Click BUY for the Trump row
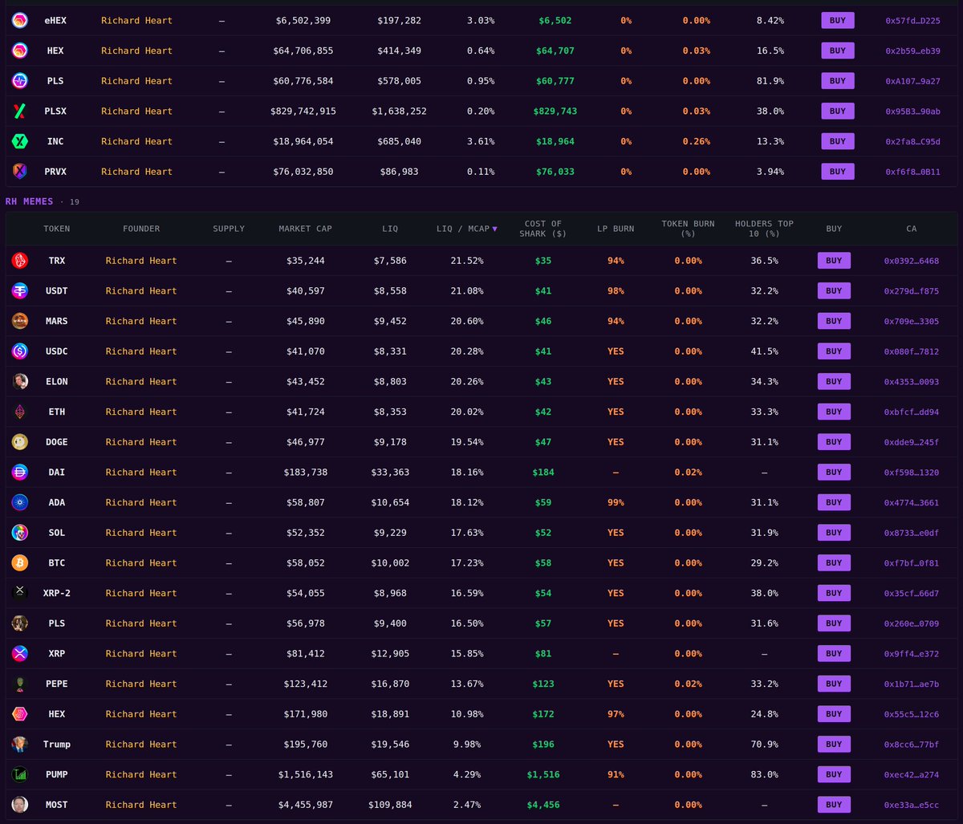 click(834, 745)
